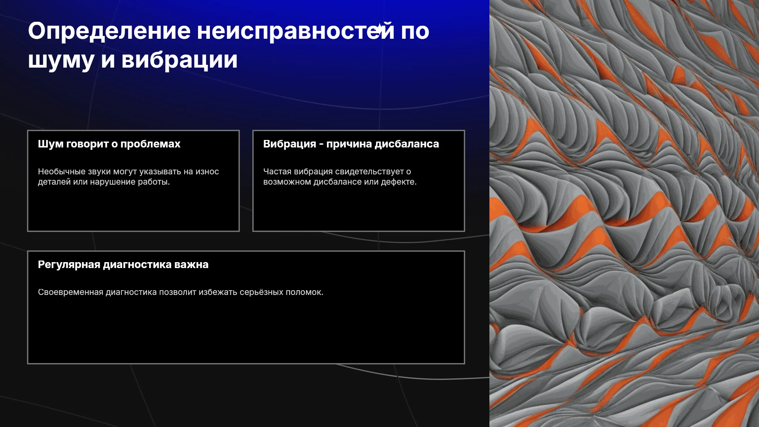Click the text 'Своевременная диагностика позволит избежать серьёзных поломок.'
759x427 pixels.
[181, 292]
